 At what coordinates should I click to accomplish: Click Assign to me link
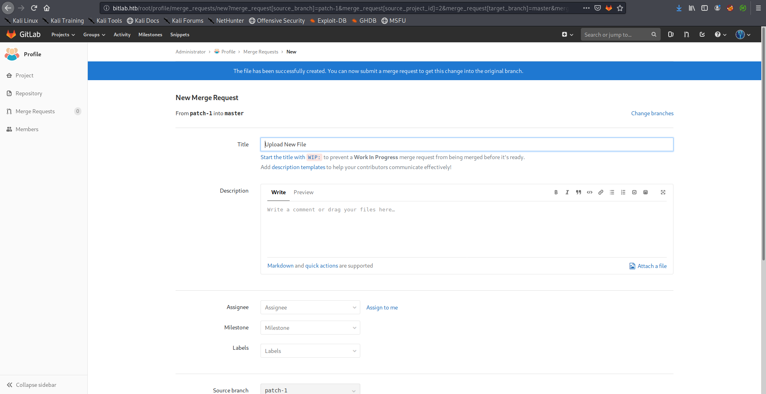[x=382, y=307]
